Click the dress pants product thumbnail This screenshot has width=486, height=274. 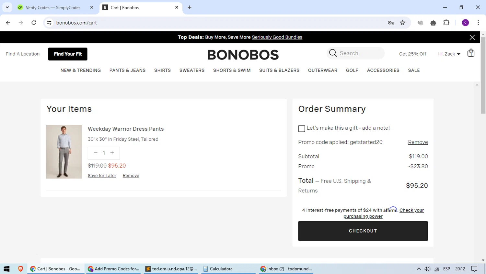click(64, 152)
